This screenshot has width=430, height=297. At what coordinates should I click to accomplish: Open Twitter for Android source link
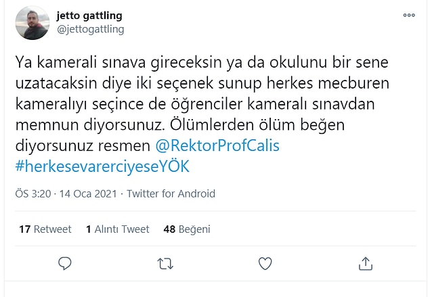(171, 193)
